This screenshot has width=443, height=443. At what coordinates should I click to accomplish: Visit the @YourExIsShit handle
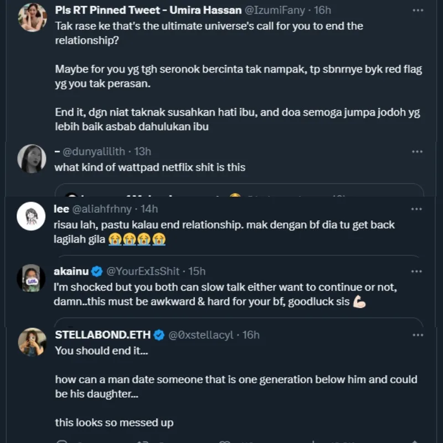pos(143,271)
